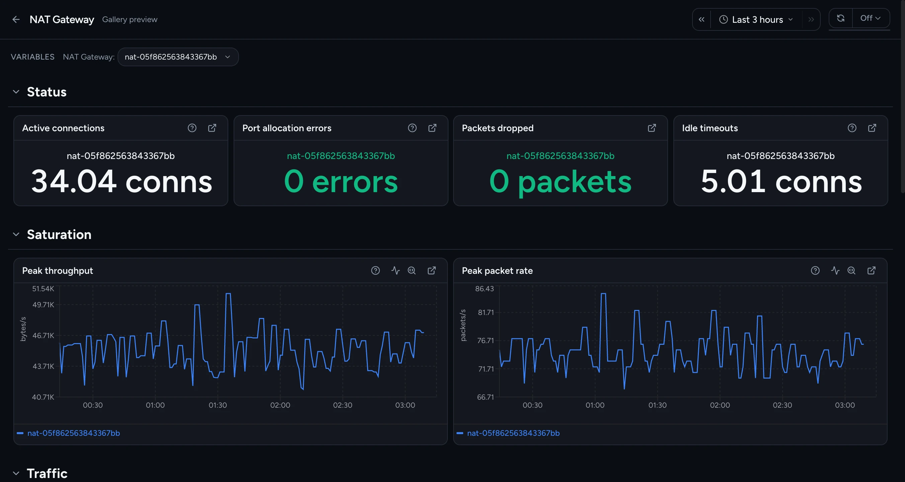Click the 0 packets value
Screen dimensions: 905x482
pos(560,182)
